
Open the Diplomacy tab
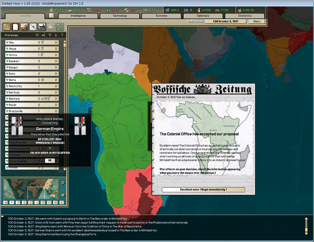click(x=203, y=16)
